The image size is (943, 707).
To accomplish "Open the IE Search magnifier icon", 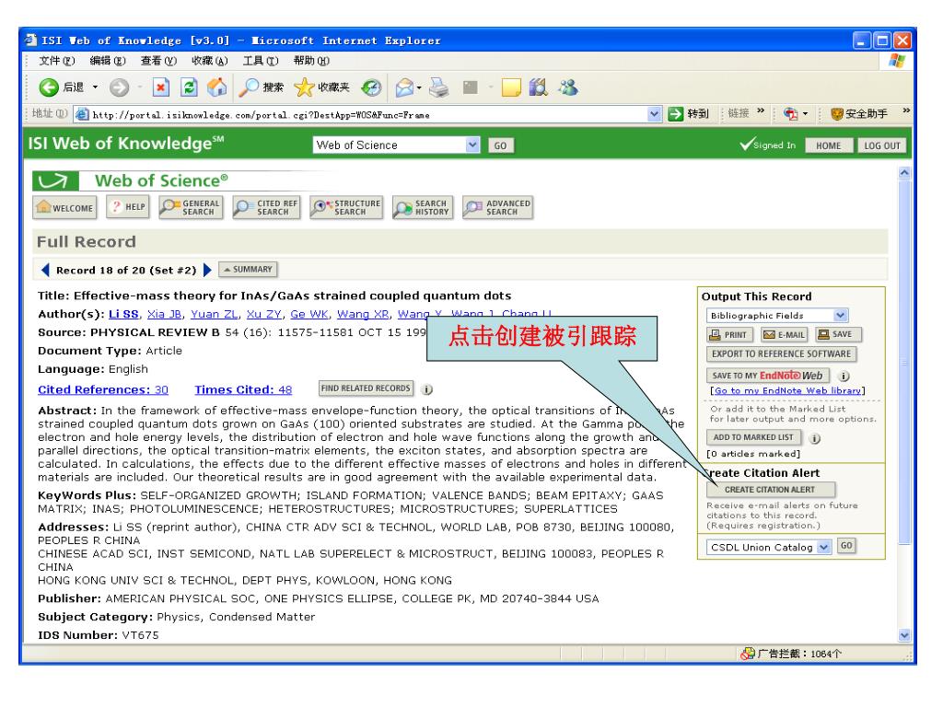I will click(249, 87).
